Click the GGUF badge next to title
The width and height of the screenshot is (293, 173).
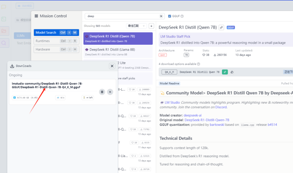231,27
